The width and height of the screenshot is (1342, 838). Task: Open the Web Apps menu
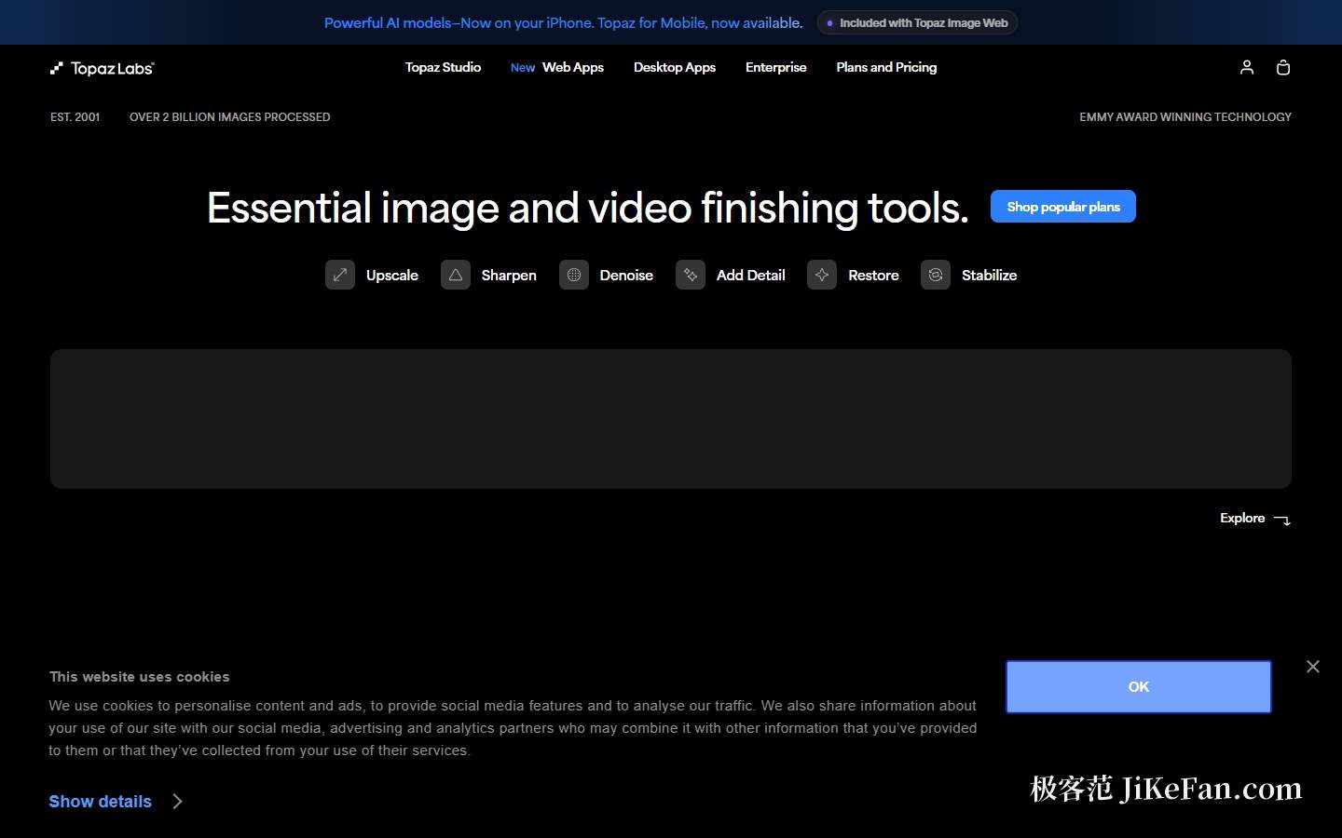click(x=573, y=67)
